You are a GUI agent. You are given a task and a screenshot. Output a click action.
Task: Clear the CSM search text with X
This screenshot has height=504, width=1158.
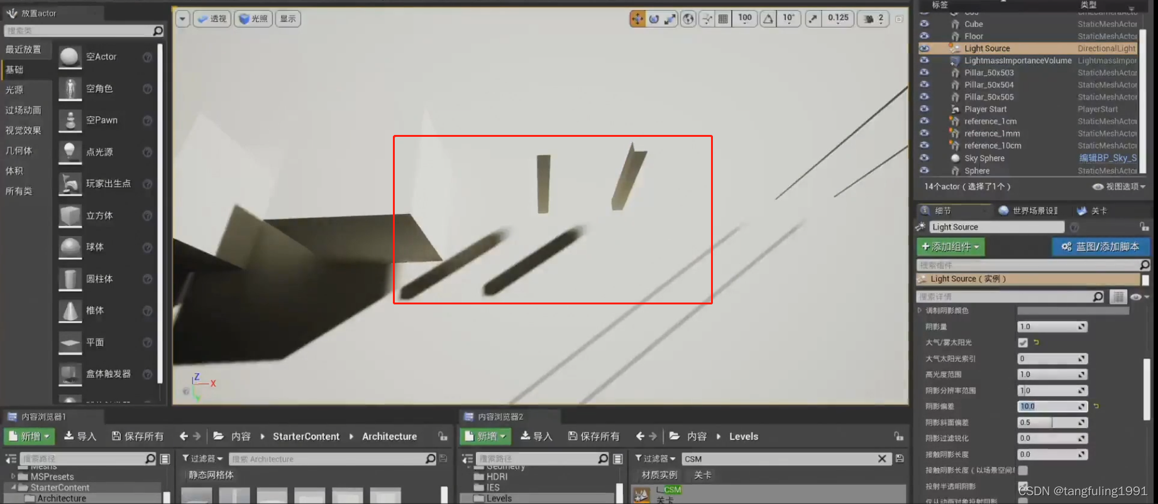tap(882, 459)
